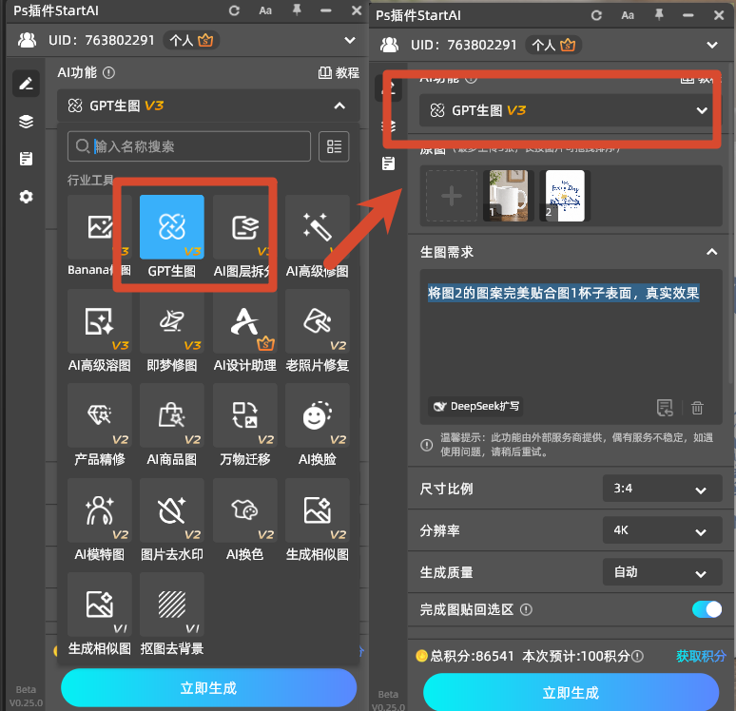Choose the AI换脸 tool

point(318,415)
